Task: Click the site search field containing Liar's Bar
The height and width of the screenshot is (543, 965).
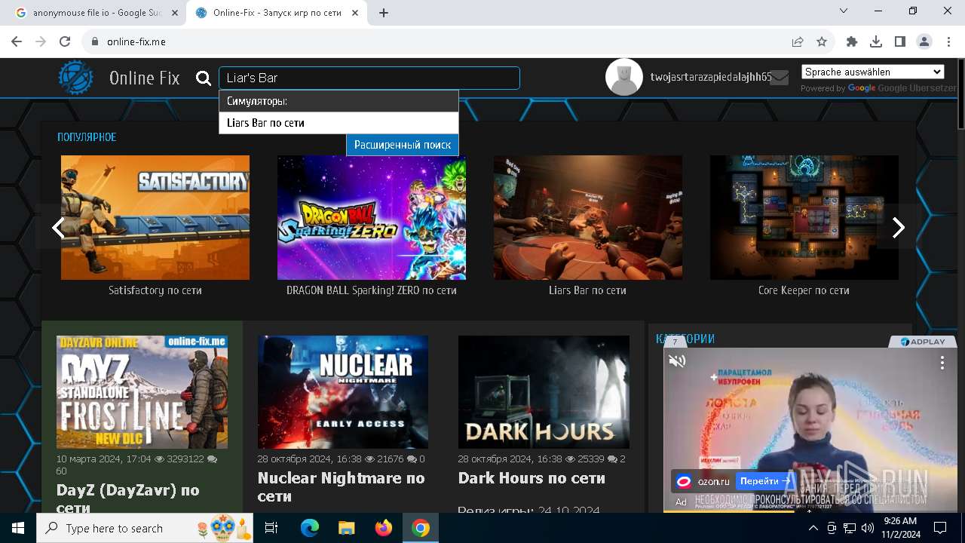Action: (x=369, y=78)
